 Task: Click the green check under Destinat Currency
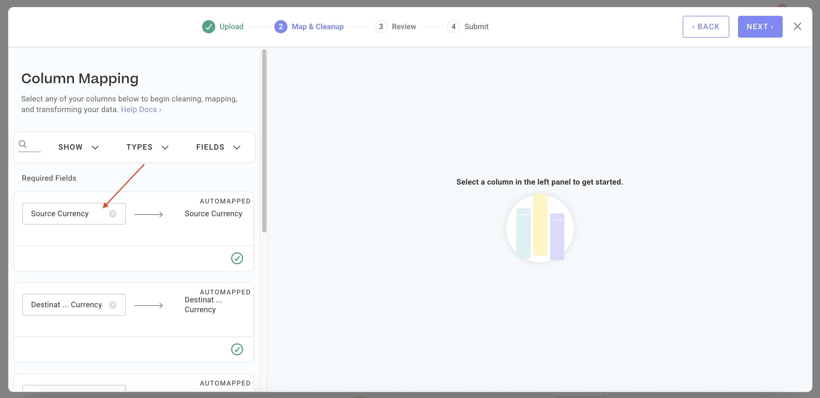[237, 349]
